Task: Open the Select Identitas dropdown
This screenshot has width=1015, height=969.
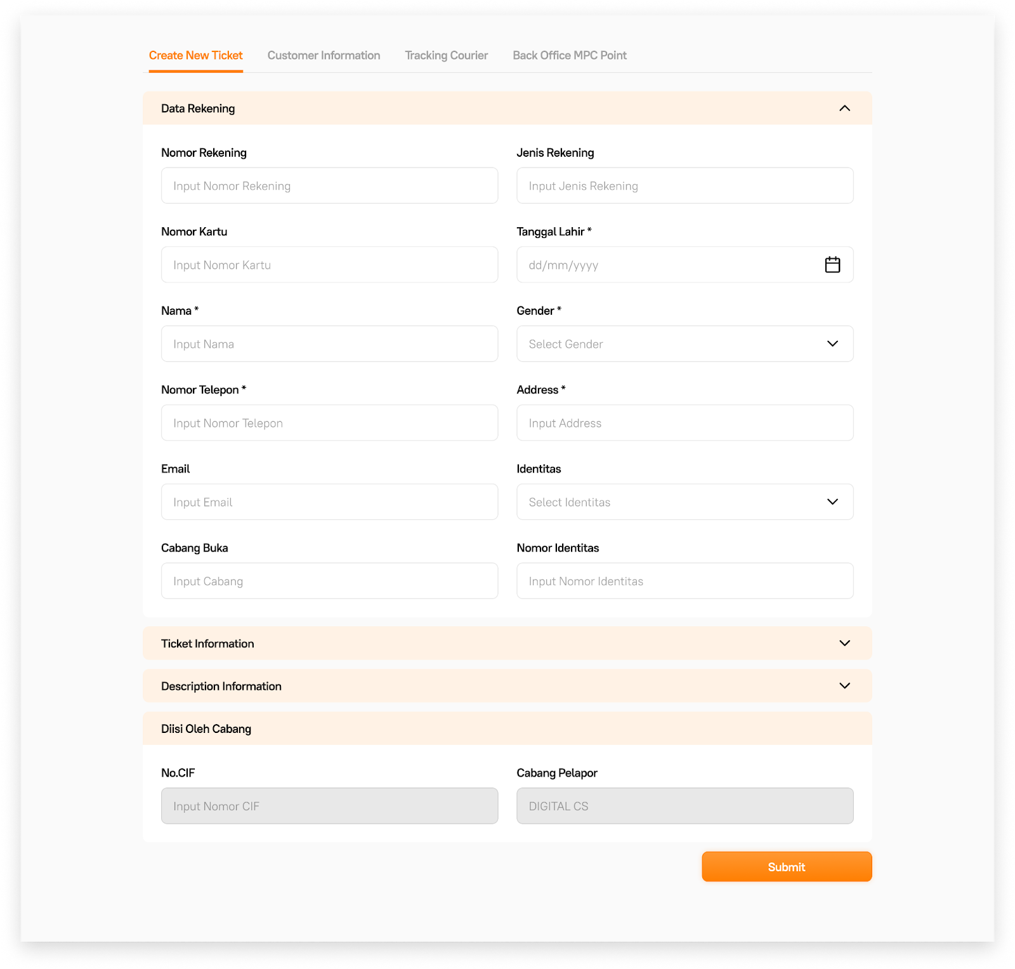Action: pos(685,502)
